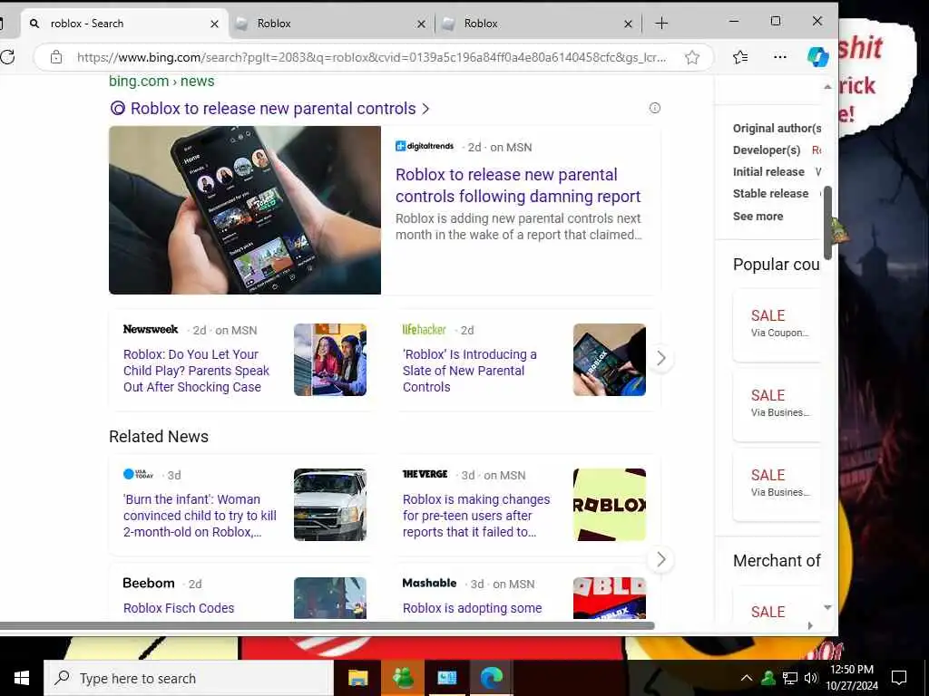
Task: Open the first 'Via Busines' SALE card
Action: coord(777,405)
